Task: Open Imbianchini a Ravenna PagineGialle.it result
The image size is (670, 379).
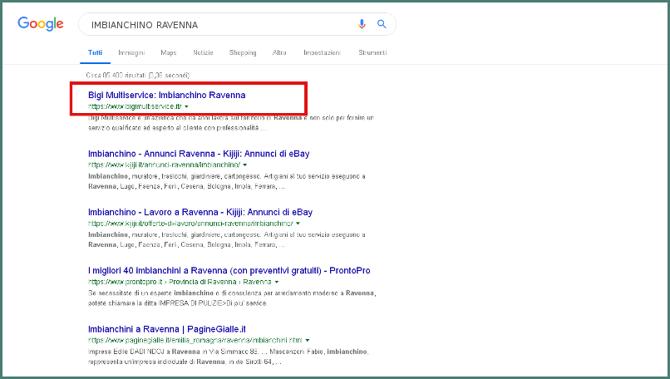Action: coord(167,329)
